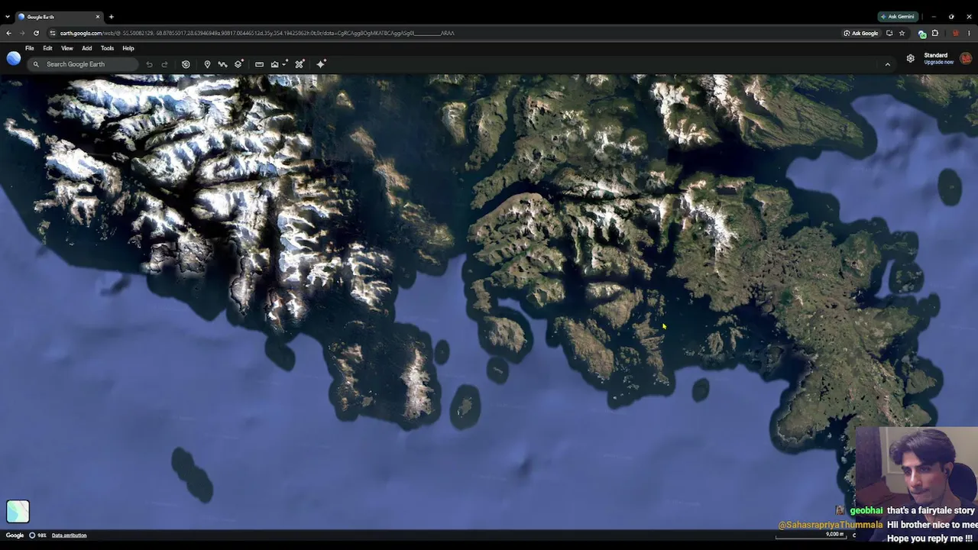Select the Measure distance ruler tool
Image resolution: width=978 pixels, height=550 pixels.
259,64
